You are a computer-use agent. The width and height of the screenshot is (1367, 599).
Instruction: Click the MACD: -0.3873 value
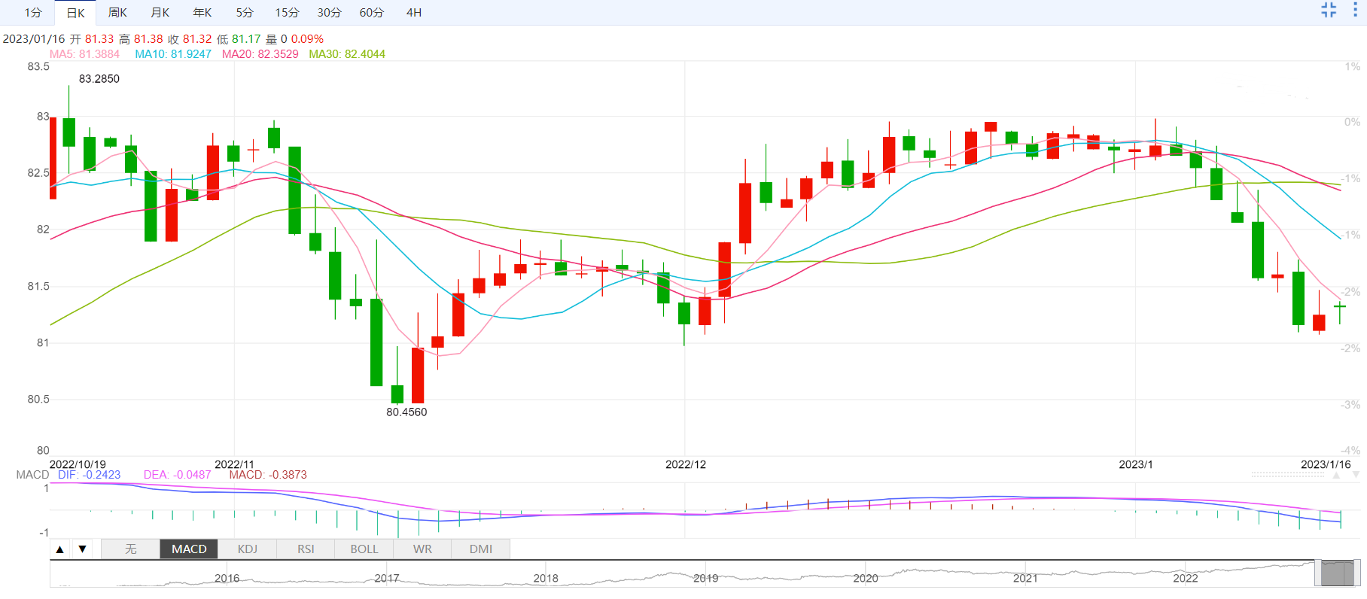(268, 475)
